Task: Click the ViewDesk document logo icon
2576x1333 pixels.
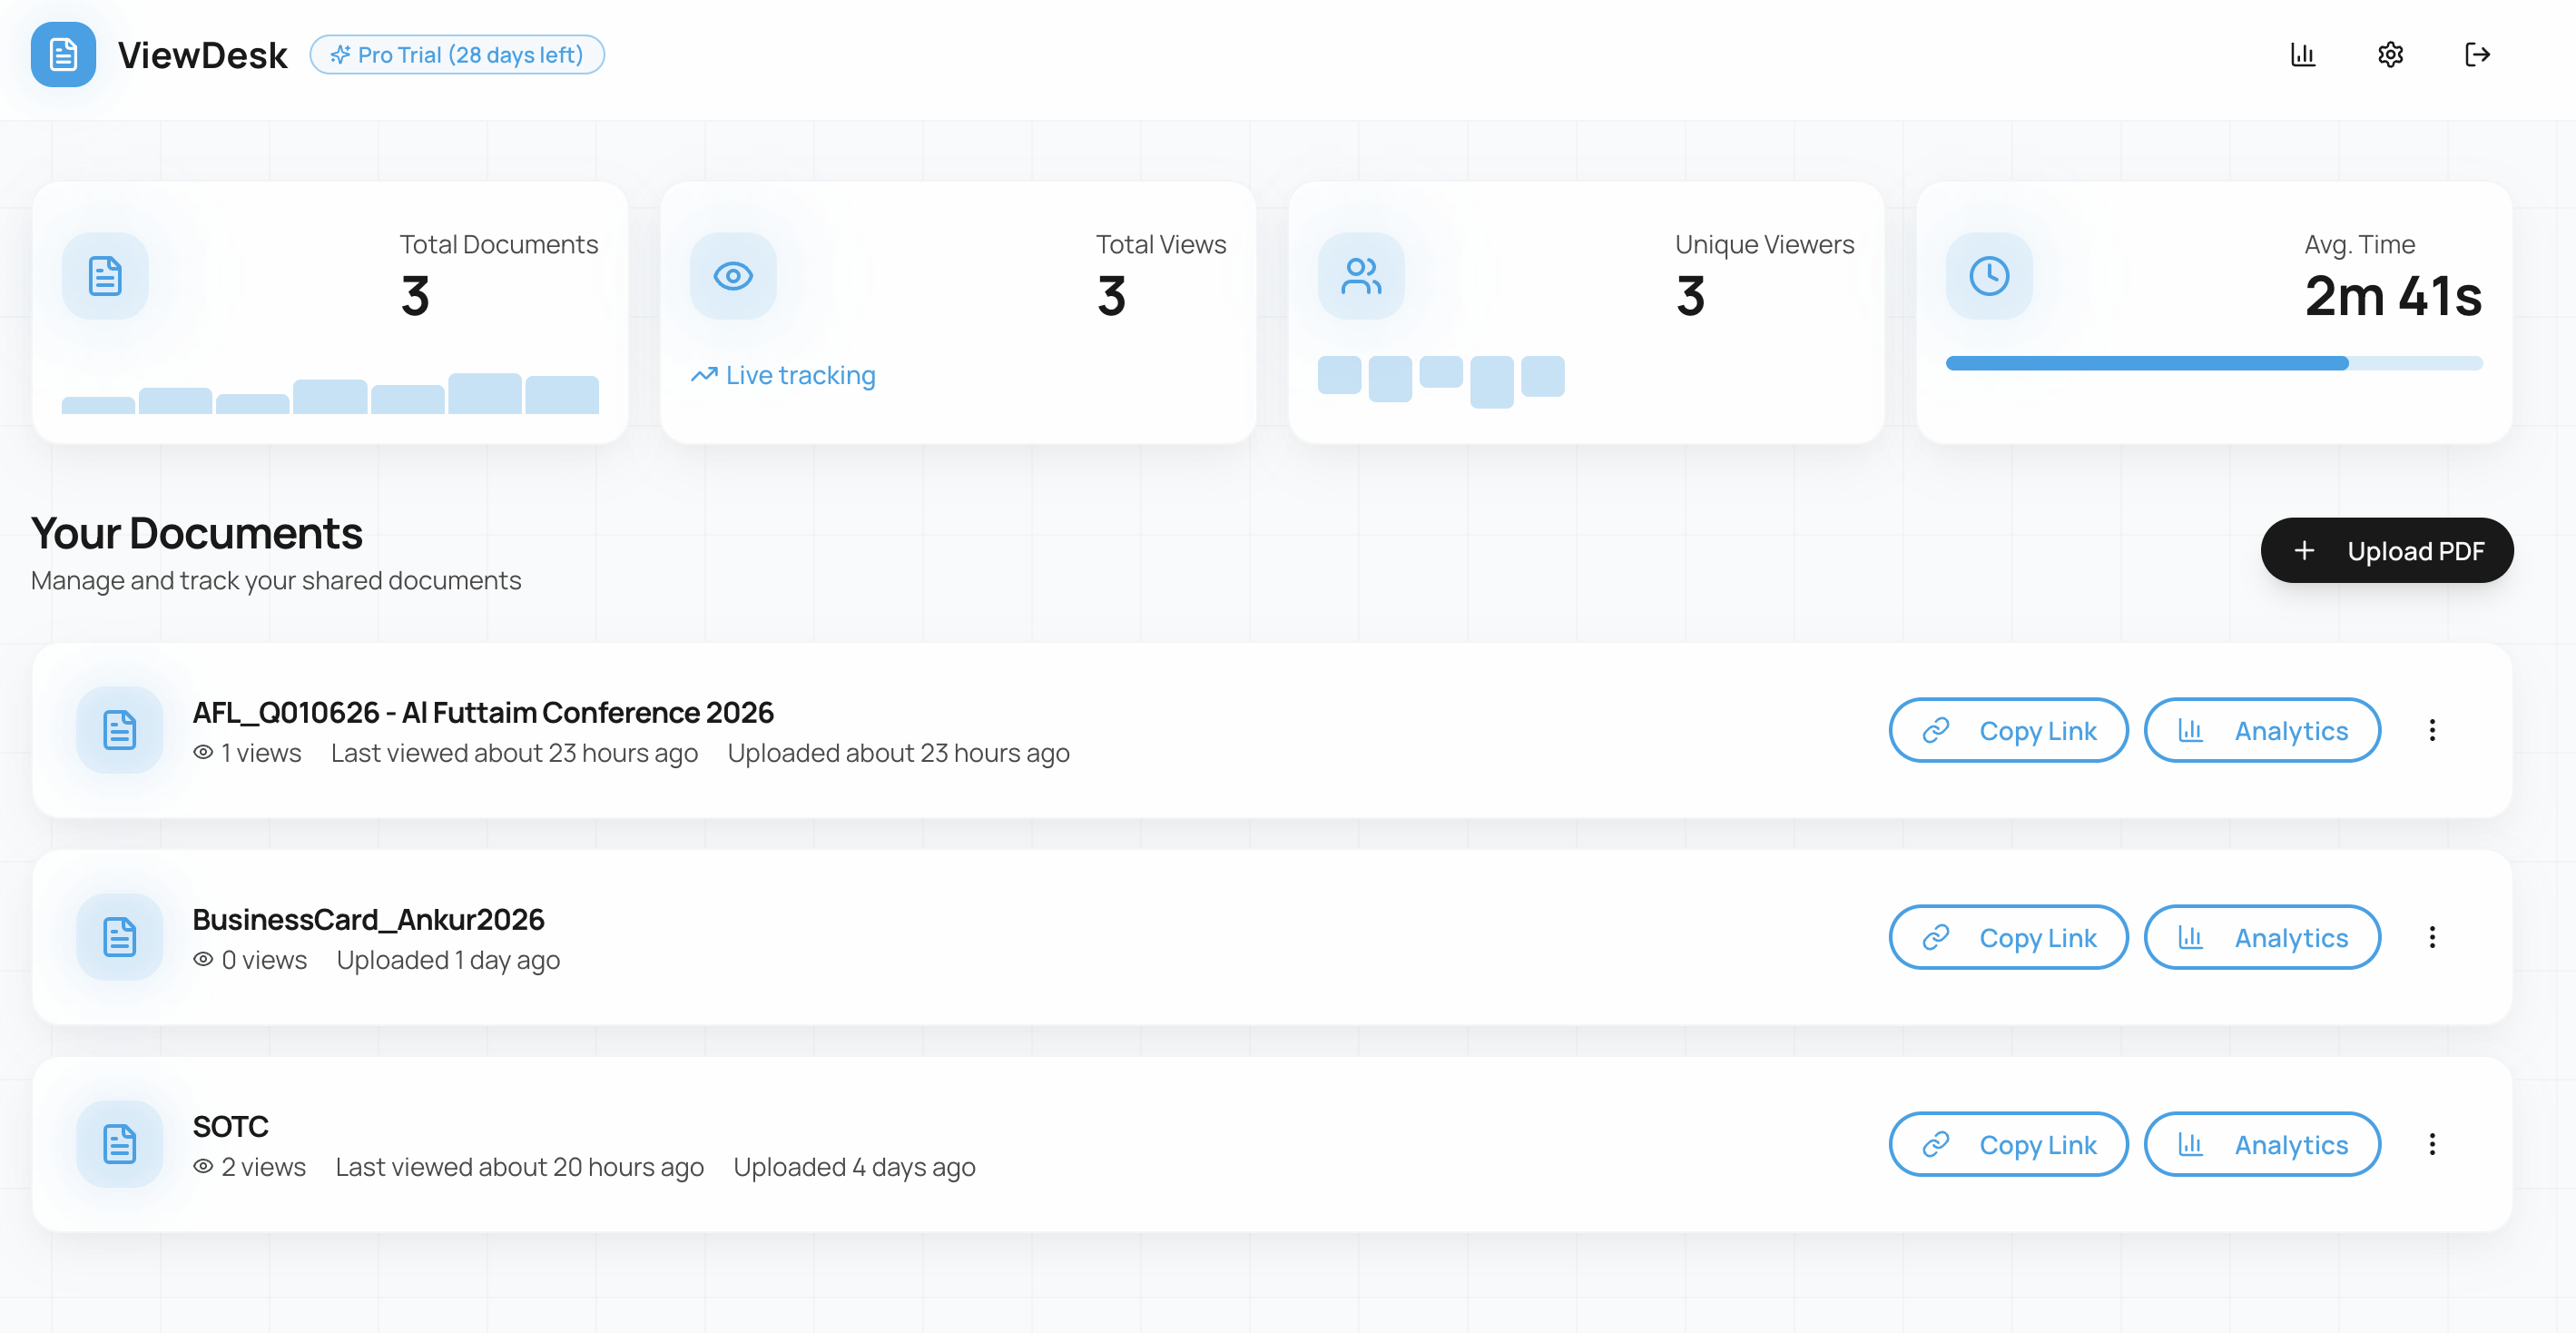Action: tap(62, 55)
